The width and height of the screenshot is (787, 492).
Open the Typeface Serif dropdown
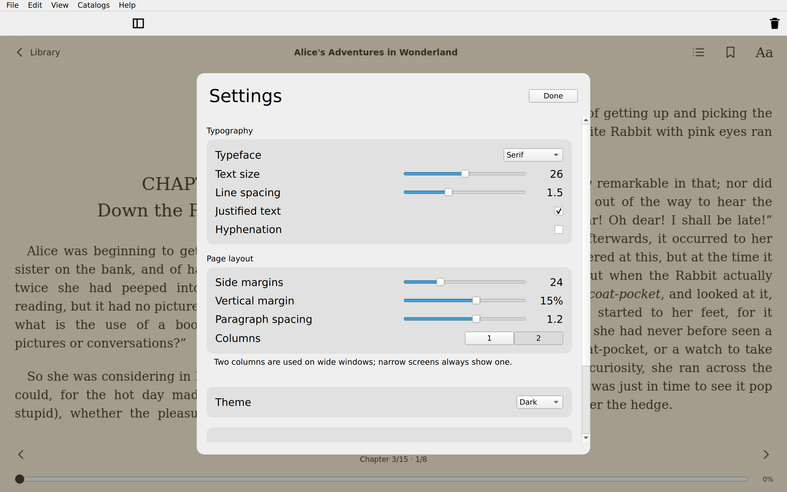pos(533,155)
